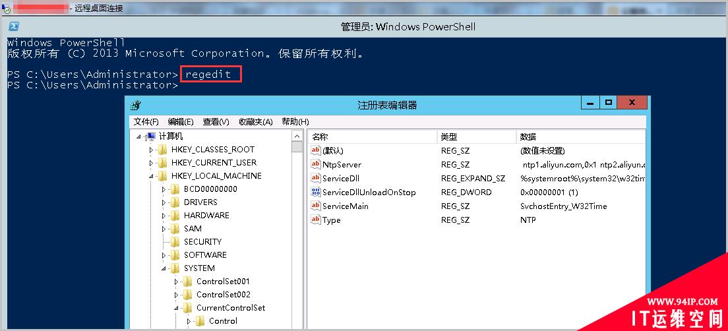This screenshot has width=728, height=331.
Task: Collapse the SYSTEM key arrow
Action: point(164,269)
